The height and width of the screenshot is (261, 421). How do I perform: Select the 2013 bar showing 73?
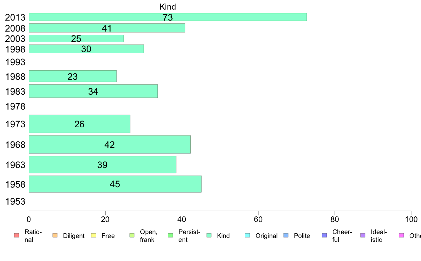point(168,17)
